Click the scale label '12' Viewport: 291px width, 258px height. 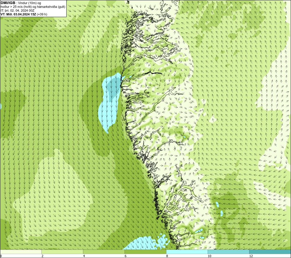pyautogui.click(x=251, y=256)
